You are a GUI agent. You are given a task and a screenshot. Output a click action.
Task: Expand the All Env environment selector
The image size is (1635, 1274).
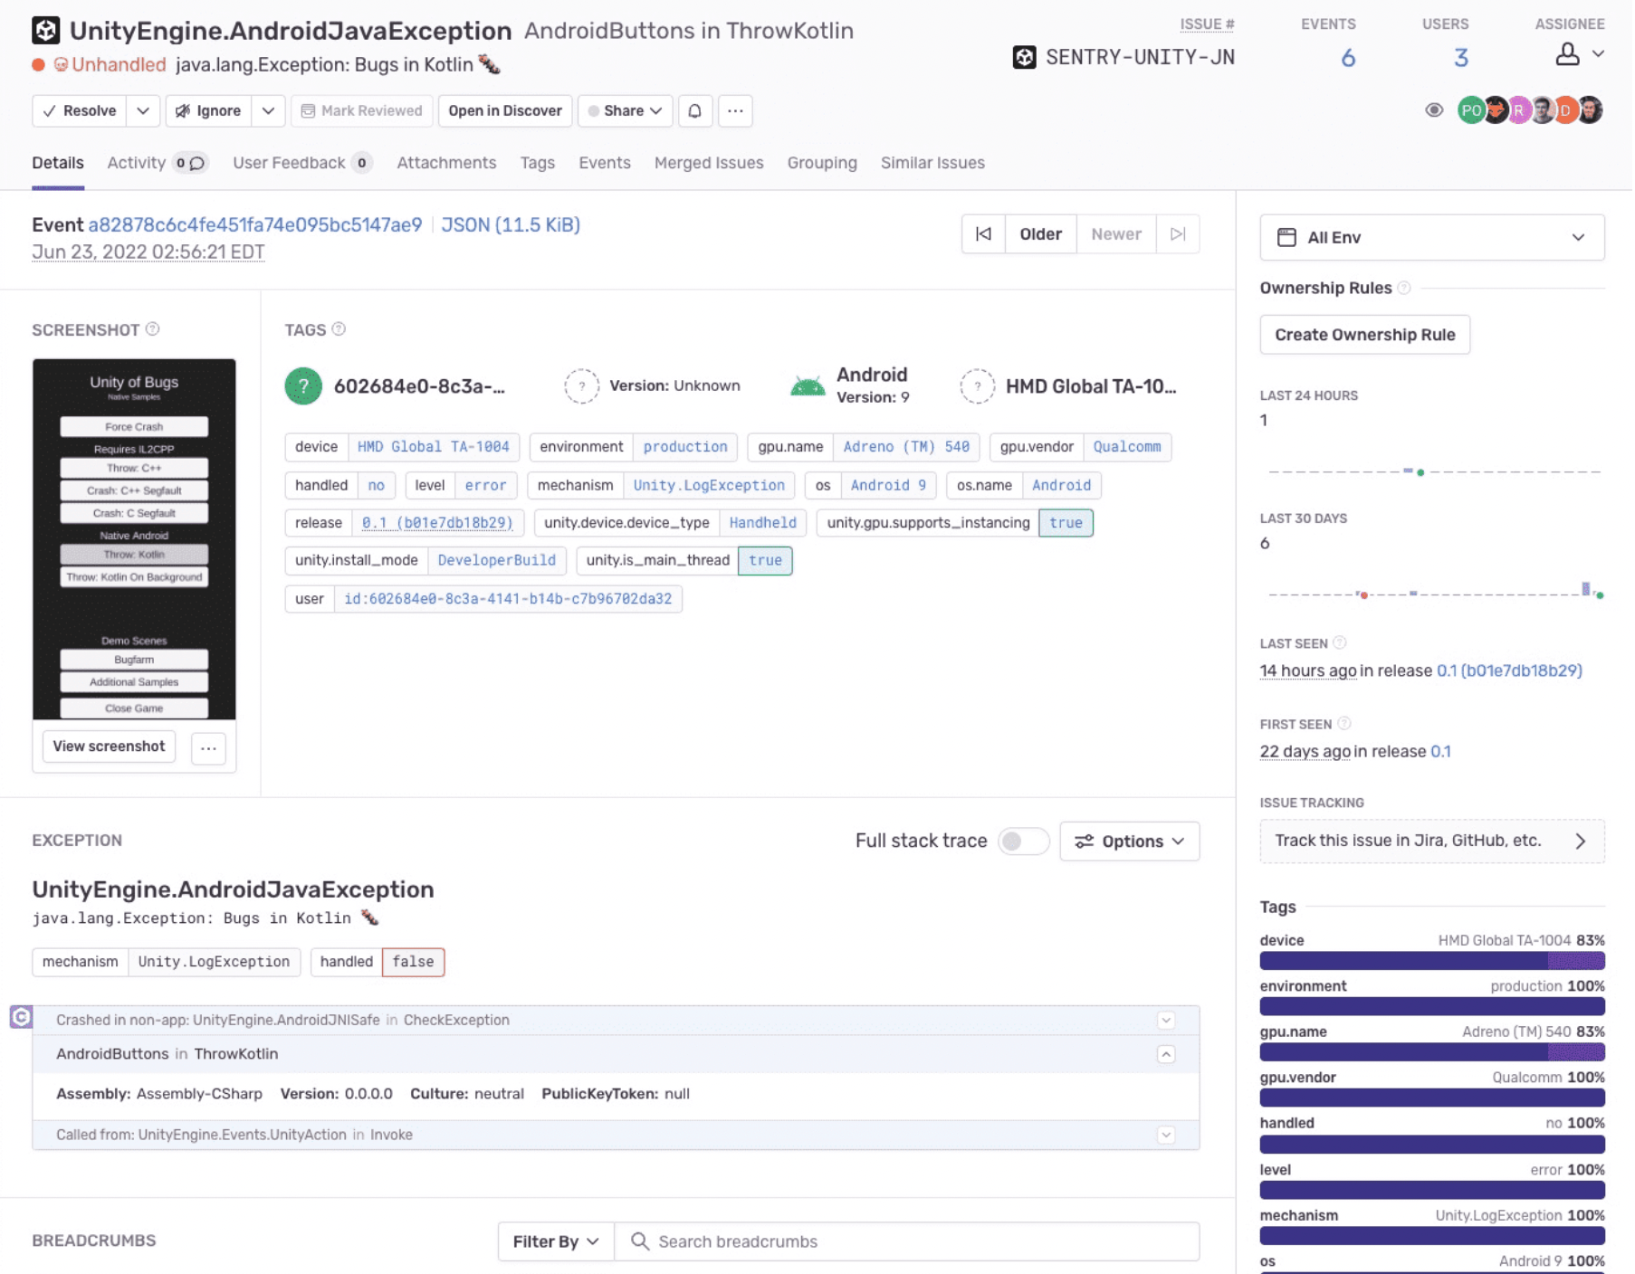pos(1431,237)
